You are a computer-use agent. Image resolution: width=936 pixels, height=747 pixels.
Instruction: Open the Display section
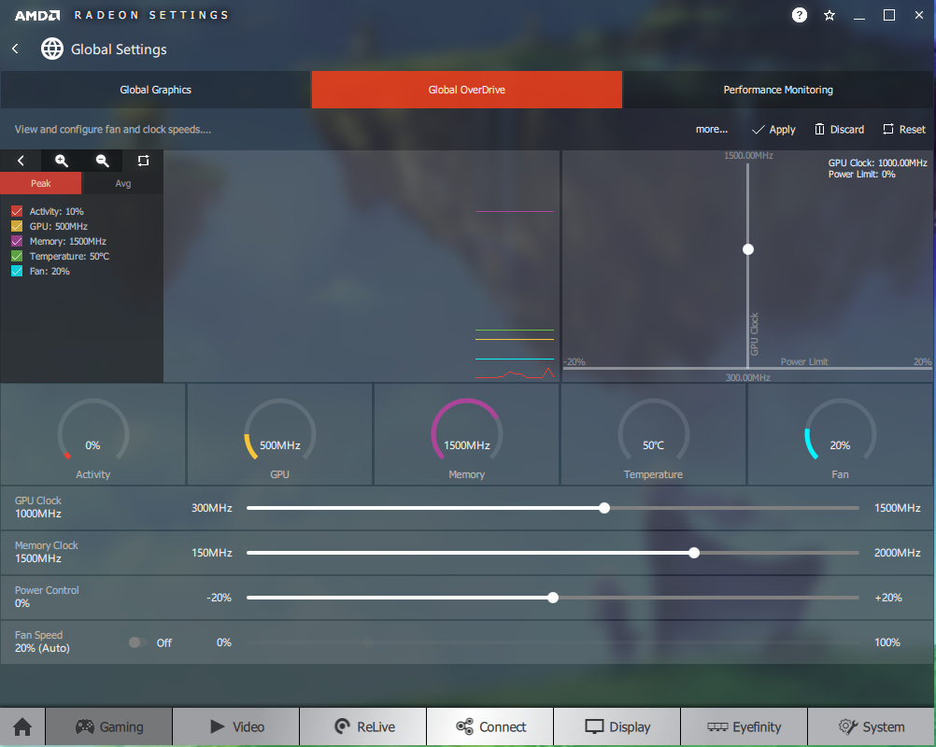click(617, 726)
